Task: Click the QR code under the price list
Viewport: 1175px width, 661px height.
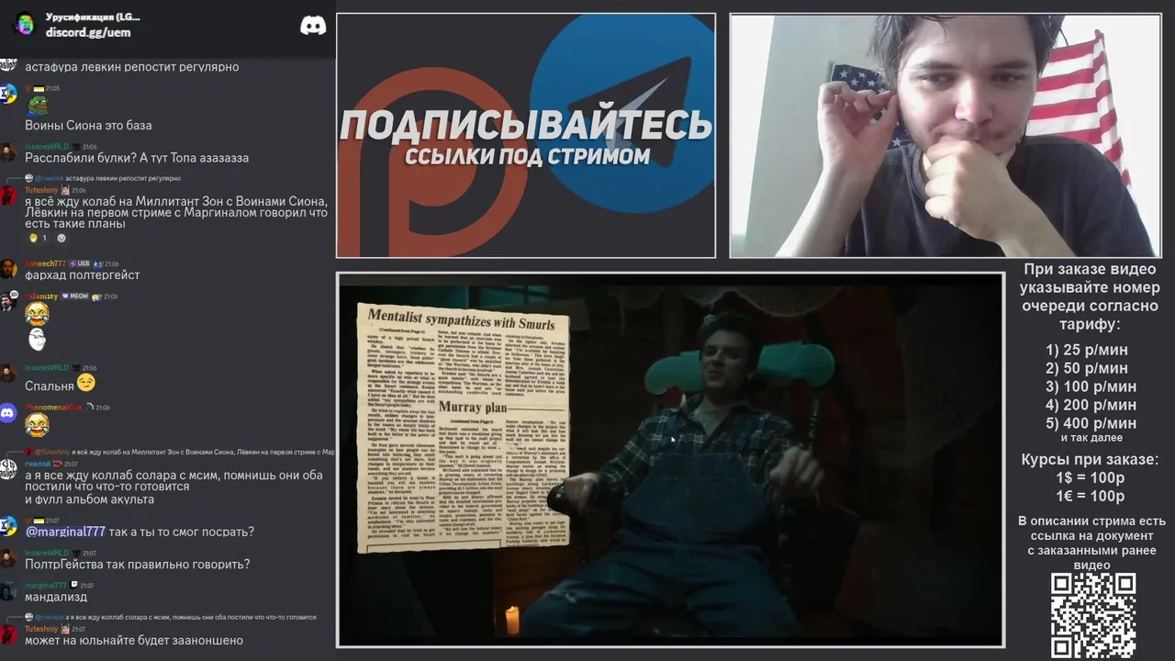Action: pos(1092,615)
